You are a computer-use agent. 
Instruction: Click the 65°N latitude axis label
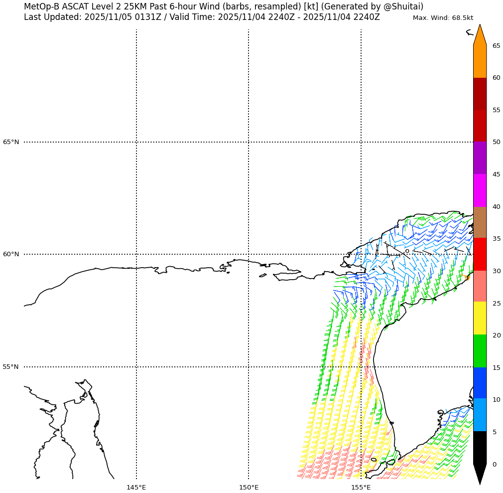pos(11,142)
